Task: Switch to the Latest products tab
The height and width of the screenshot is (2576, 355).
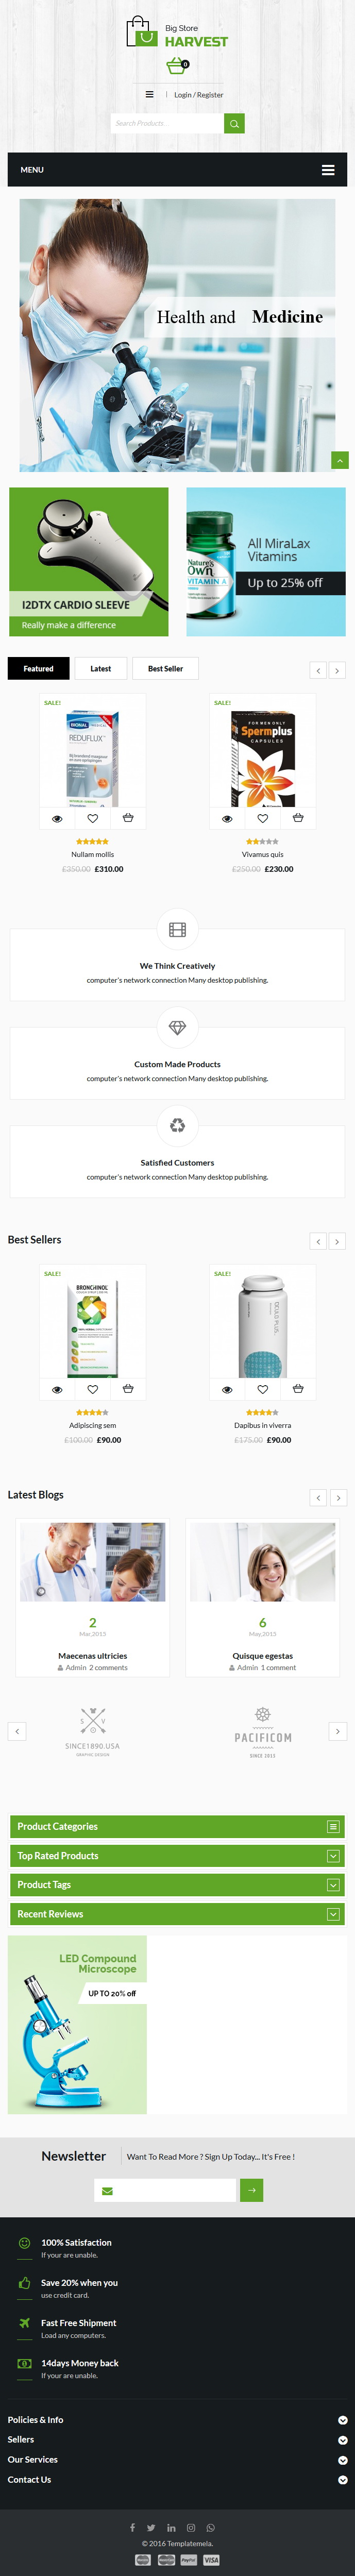Action: (x=101, y=668)
